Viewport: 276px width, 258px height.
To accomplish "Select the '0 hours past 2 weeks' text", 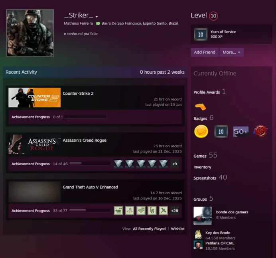I will click(x=162, y=72).
